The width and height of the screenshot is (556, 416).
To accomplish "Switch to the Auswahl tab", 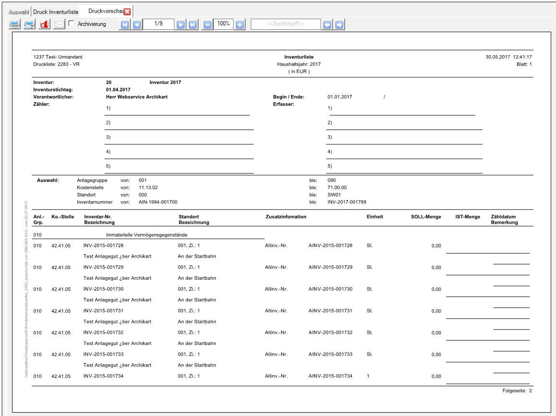I will click(x=19, y=12).
